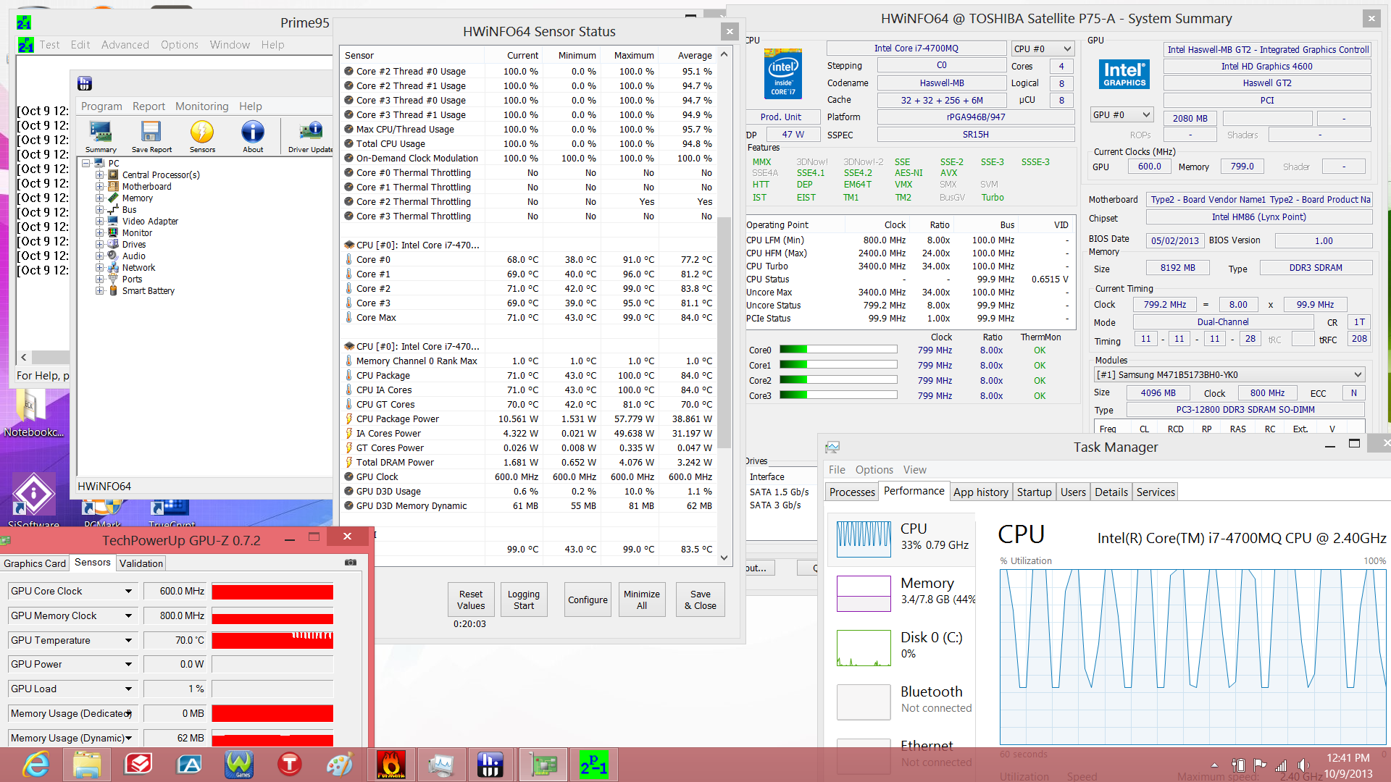This screenshot has width=1391, height=782.
Task: Click the red Toshiba T taskbar icon
Action: click(x=289, y=765)
